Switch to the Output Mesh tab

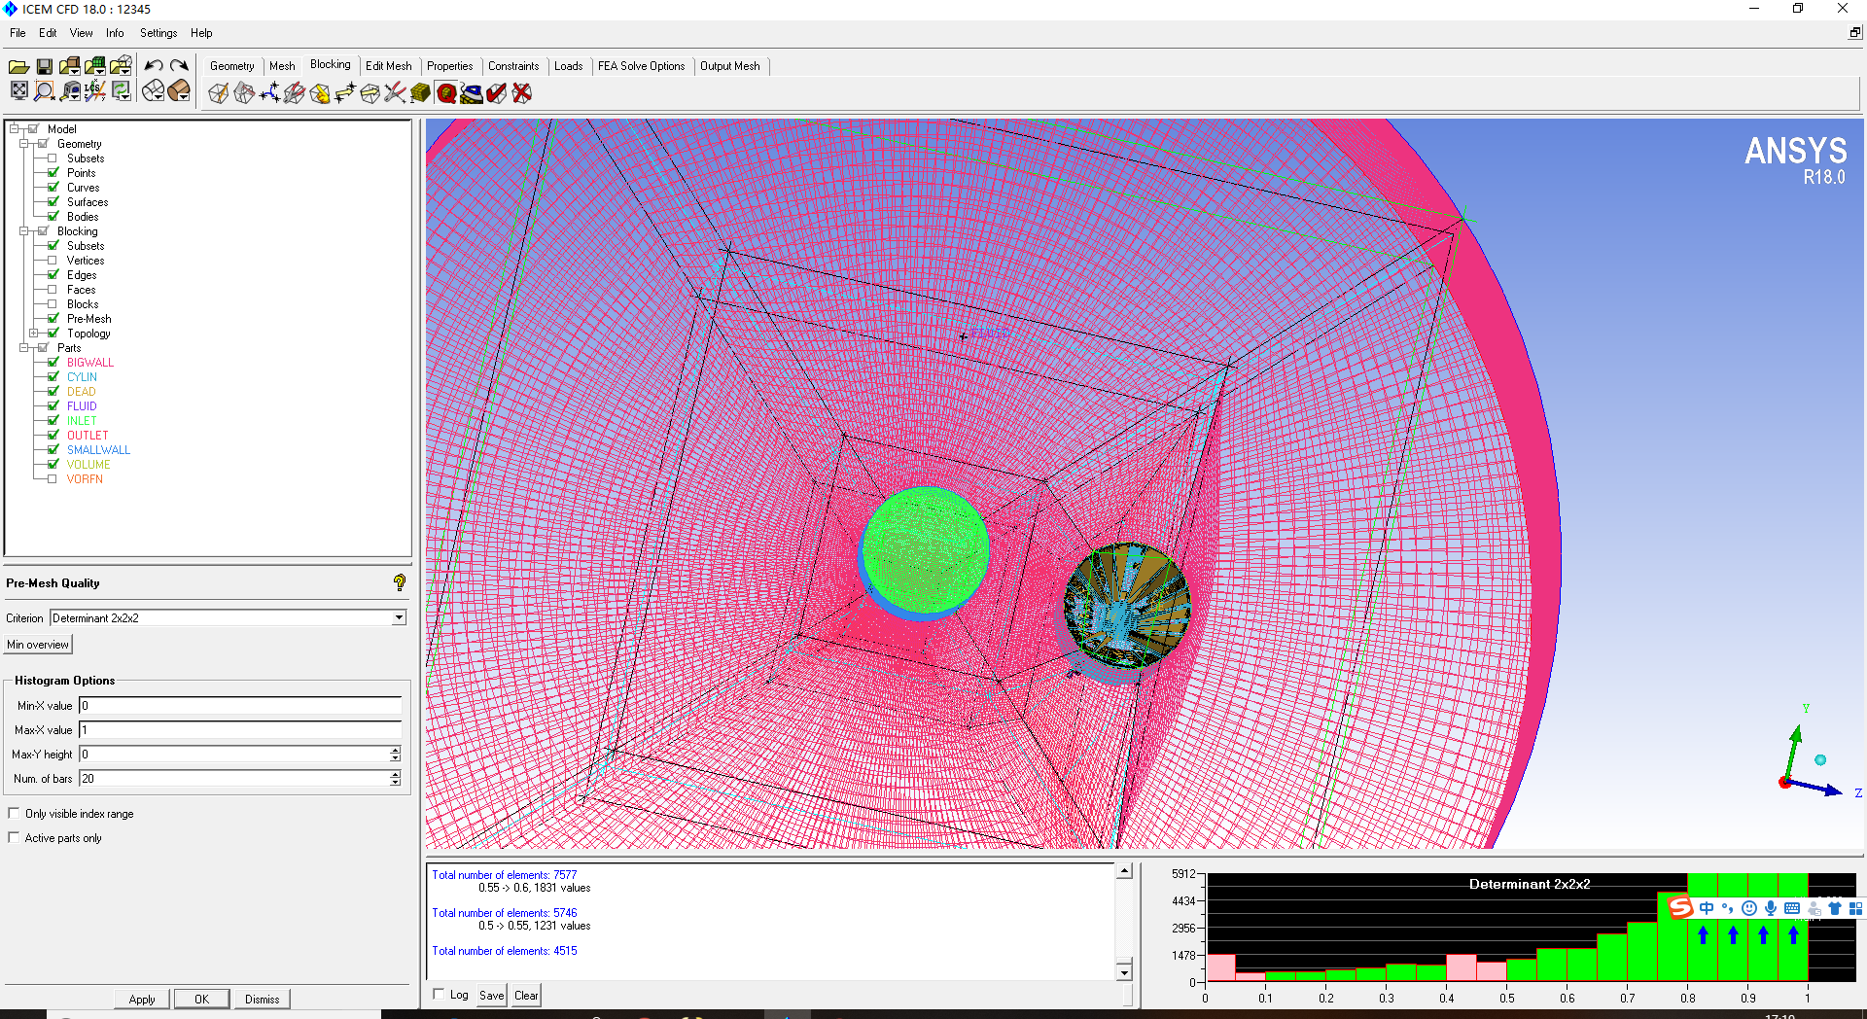[730, 66]
